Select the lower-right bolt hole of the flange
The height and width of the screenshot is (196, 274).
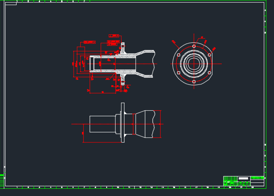tap(209, 73)
